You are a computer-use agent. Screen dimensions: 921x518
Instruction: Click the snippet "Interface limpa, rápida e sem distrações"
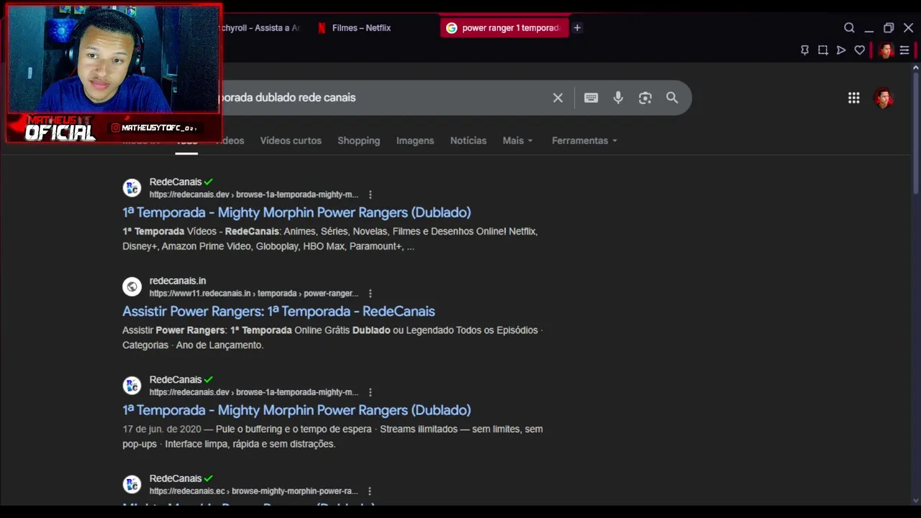pos(250,445)
